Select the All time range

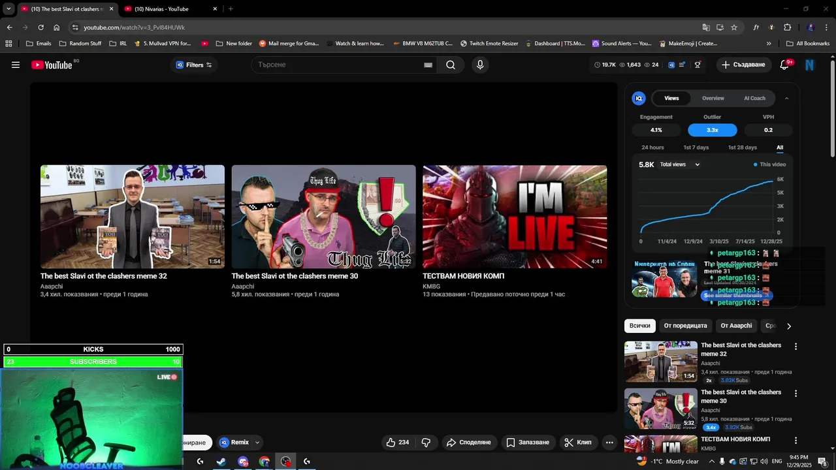(x=780, y=148)
